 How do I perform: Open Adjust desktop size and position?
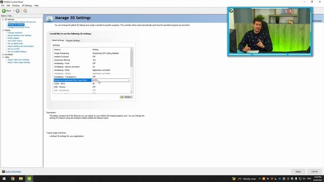[x=21, y=46]
